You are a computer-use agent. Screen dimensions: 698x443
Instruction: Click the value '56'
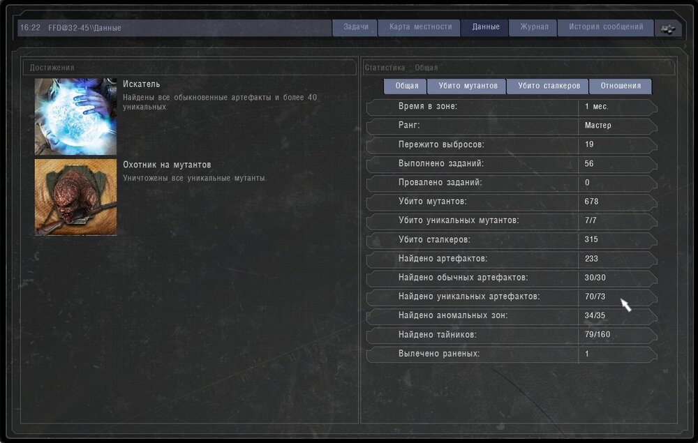589,164
